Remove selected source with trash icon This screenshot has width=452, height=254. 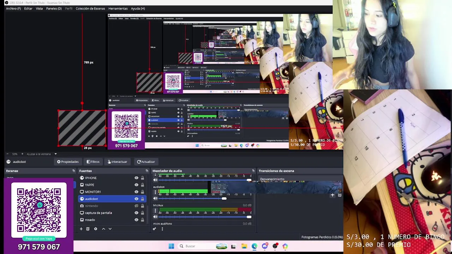coord(88,229)
